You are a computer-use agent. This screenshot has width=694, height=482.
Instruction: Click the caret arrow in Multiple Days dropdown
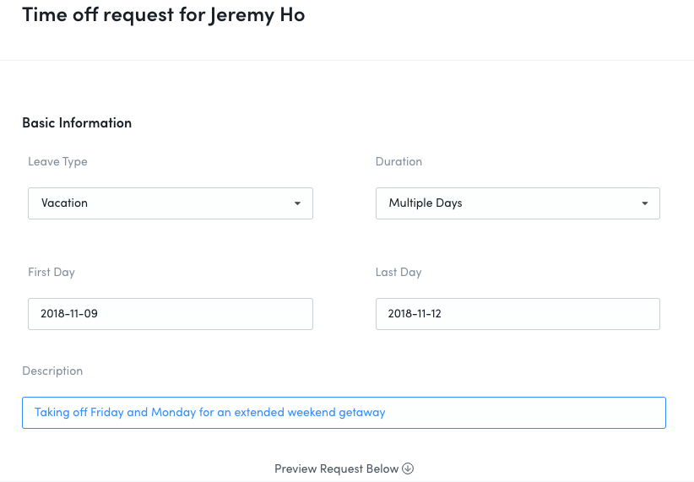click(645, 203)
